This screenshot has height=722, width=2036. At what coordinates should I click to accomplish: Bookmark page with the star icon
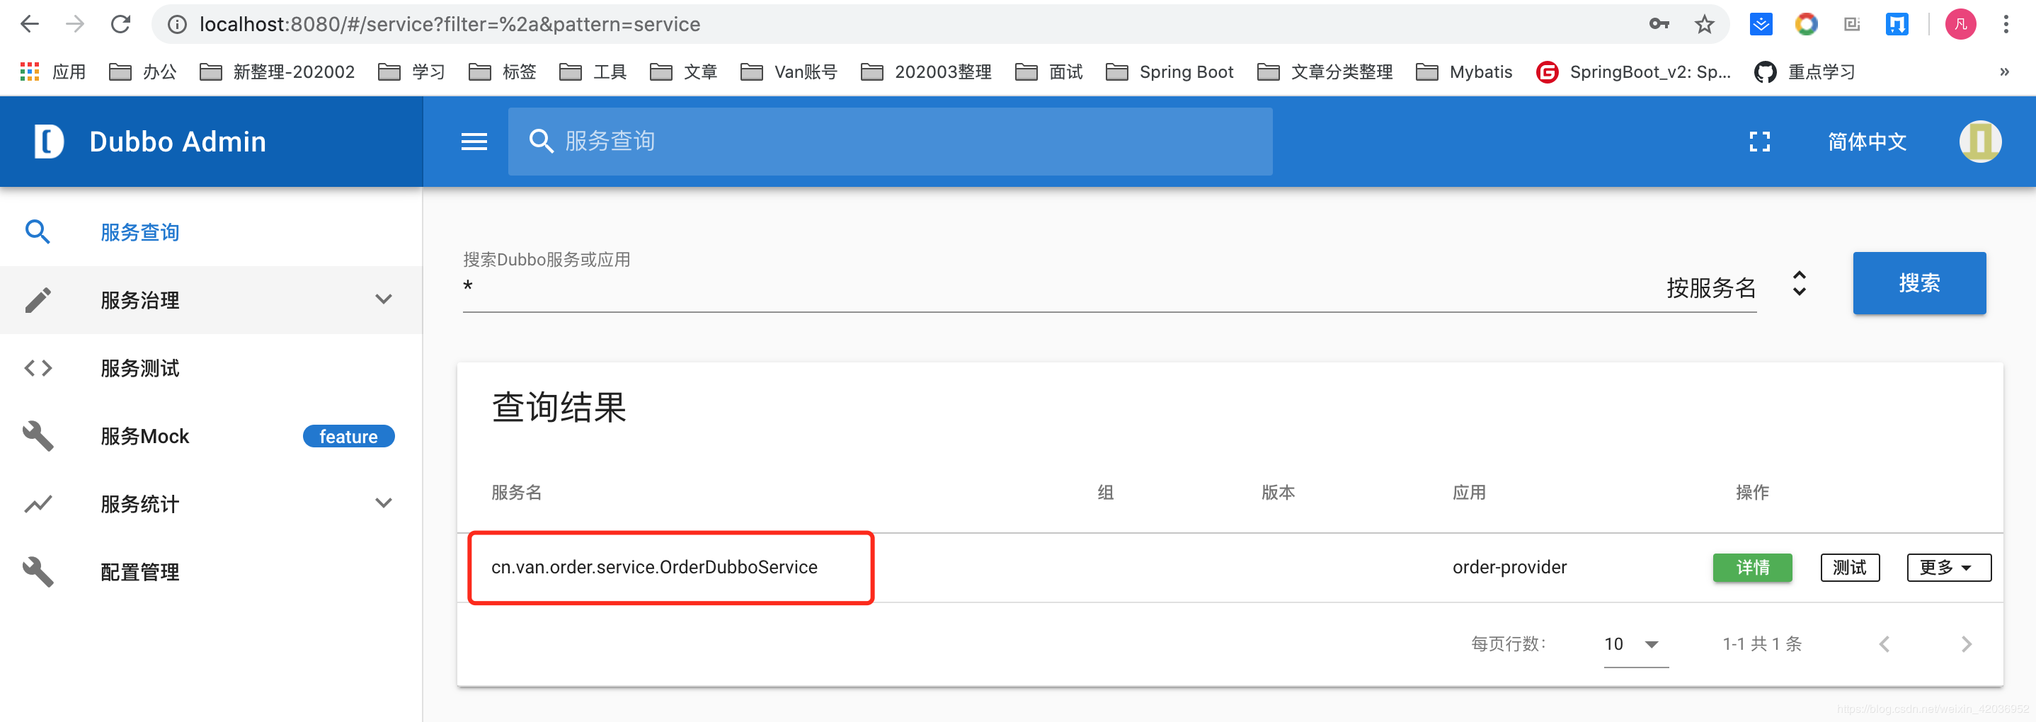point(1704,25)
